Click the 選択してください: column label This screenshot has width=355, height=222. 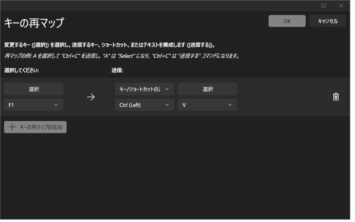(x=21, y=70)
